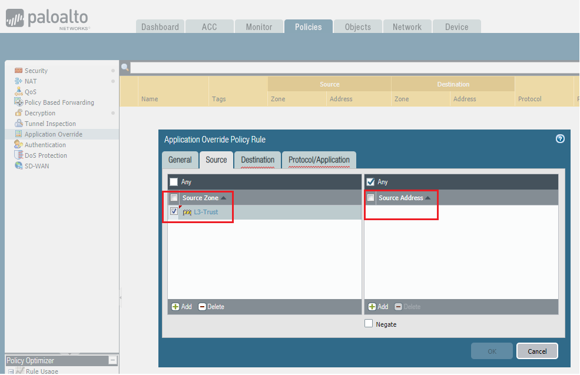Select DoS Protection in sidebar
This screenshot has width=580, height=375.
[46, 155]
